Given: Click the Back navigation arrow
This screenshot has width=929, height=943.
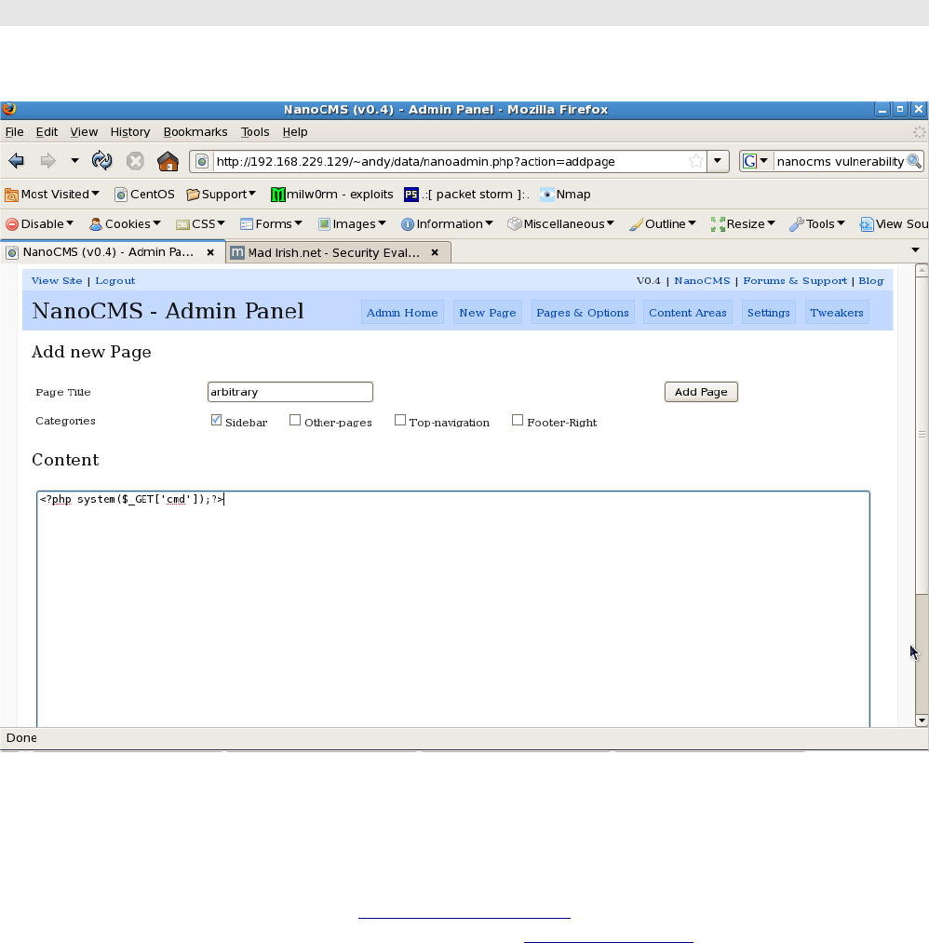Looking at the screenshot, I should tap(16, 161).
